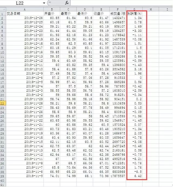This screenshot has width=173, height=187.
Task: Select row 16 header
Action: tap(3, 78)
